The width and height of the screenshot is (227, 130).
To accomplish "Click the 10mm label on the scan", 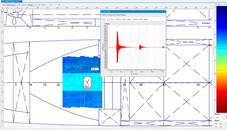I will coord(93,69).
